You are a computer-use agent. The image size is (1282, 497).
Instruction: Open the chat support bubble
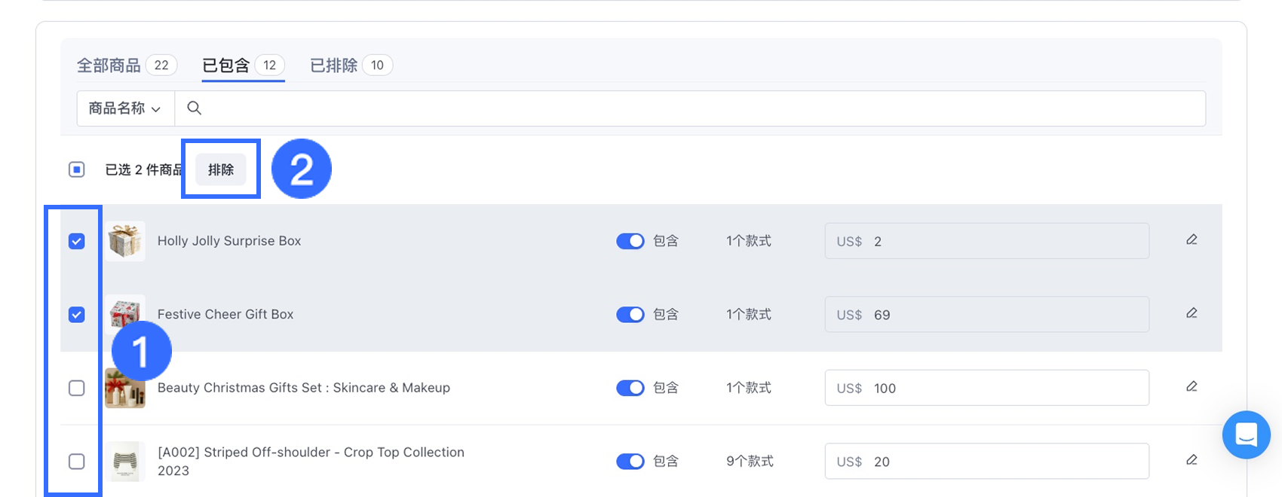coord(1246,434)
